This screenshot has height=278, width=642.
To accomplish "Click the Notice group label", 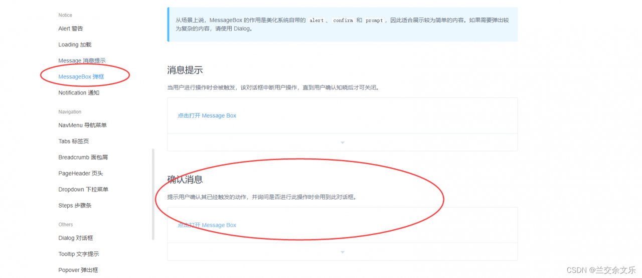I will tap(65, 15).
